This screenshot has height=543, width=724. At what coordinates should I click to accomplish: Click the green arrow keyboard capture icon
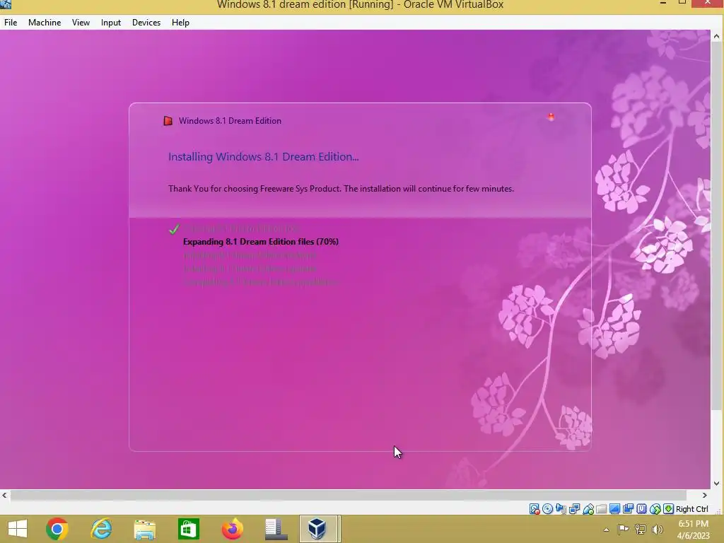[x=669, y=509]
